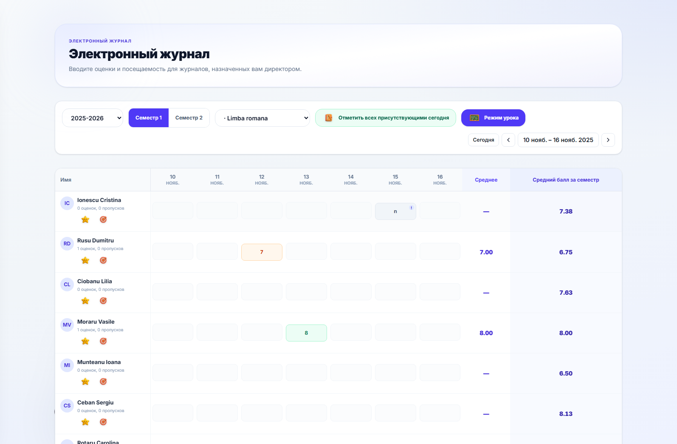
Task: Click the 10 нояб. column header
Action: tap(173, 180)
